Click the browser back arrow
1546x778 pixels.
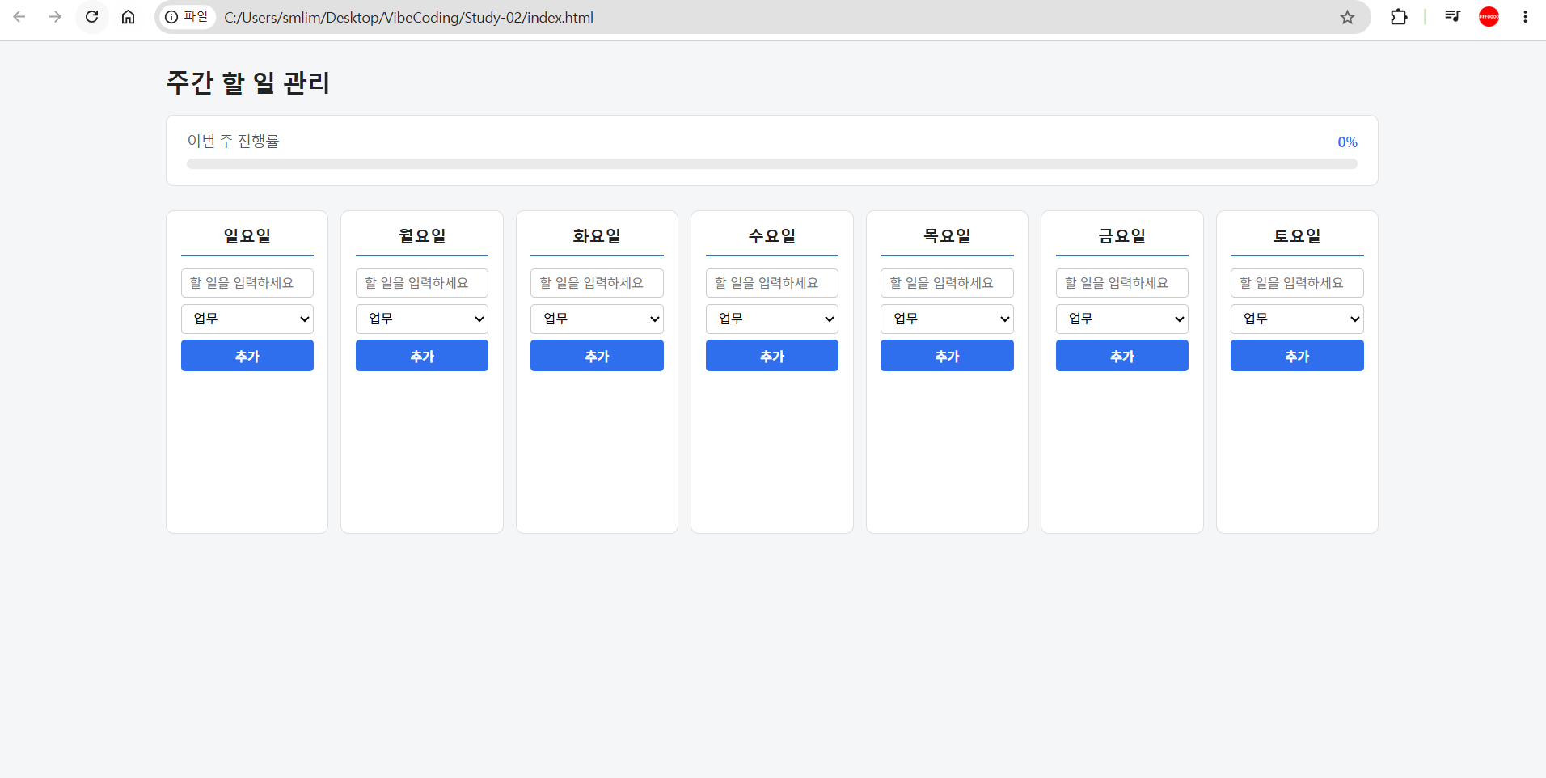pyautogui.click(x=19, y=17)
